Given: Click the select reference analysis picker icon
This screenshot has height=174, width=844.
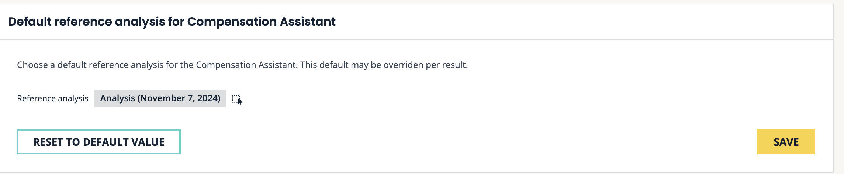Looking at the screenshot, I should click(x=237, y=99).
